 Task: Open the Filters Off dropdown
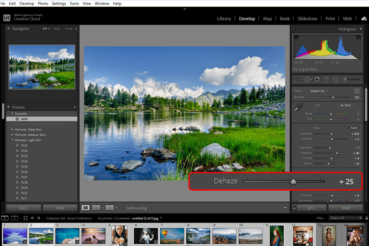point(344,218)
